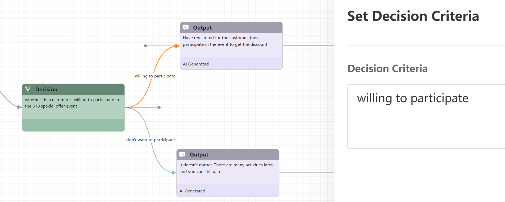Screen dimensions: 505x202
Task: Click speech bubble icon on lower Output node
Action: coord(182,155)
